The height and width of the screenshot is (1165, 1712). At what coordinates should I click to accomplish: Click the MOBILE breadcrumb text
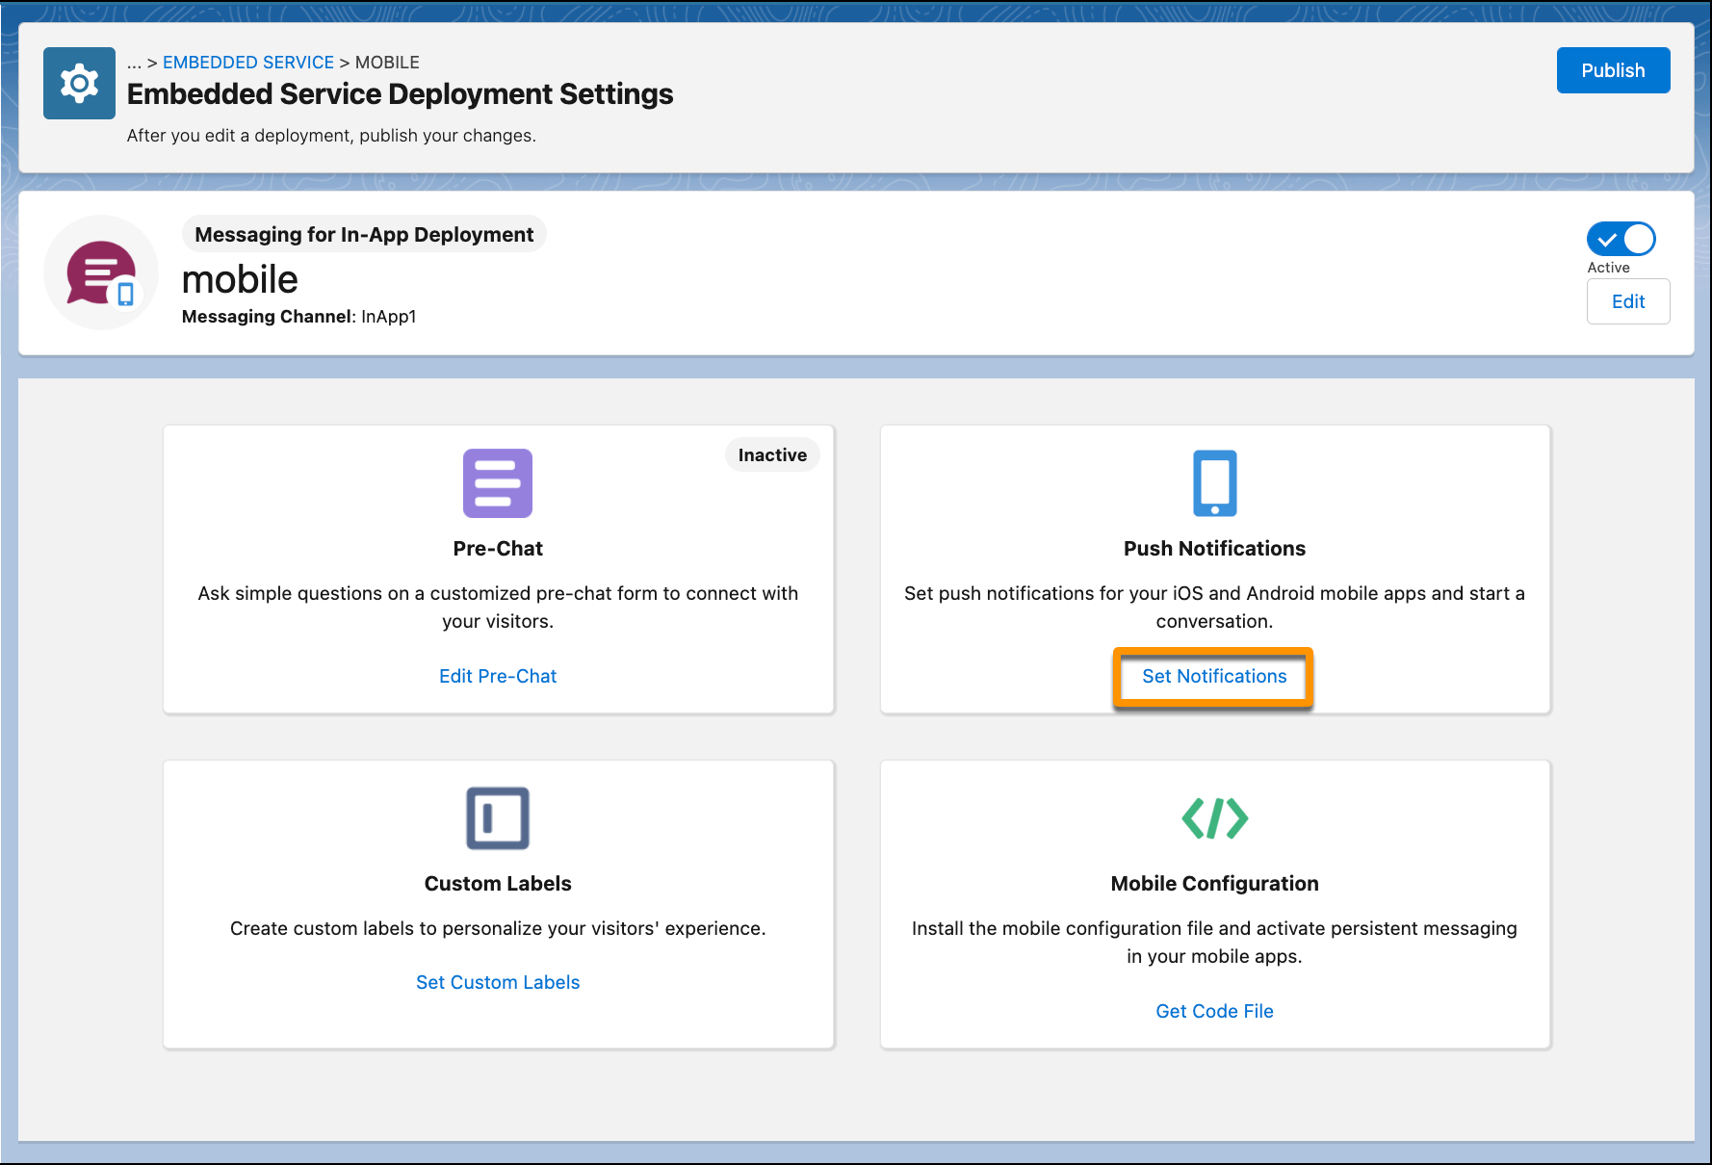pos(387,63)
